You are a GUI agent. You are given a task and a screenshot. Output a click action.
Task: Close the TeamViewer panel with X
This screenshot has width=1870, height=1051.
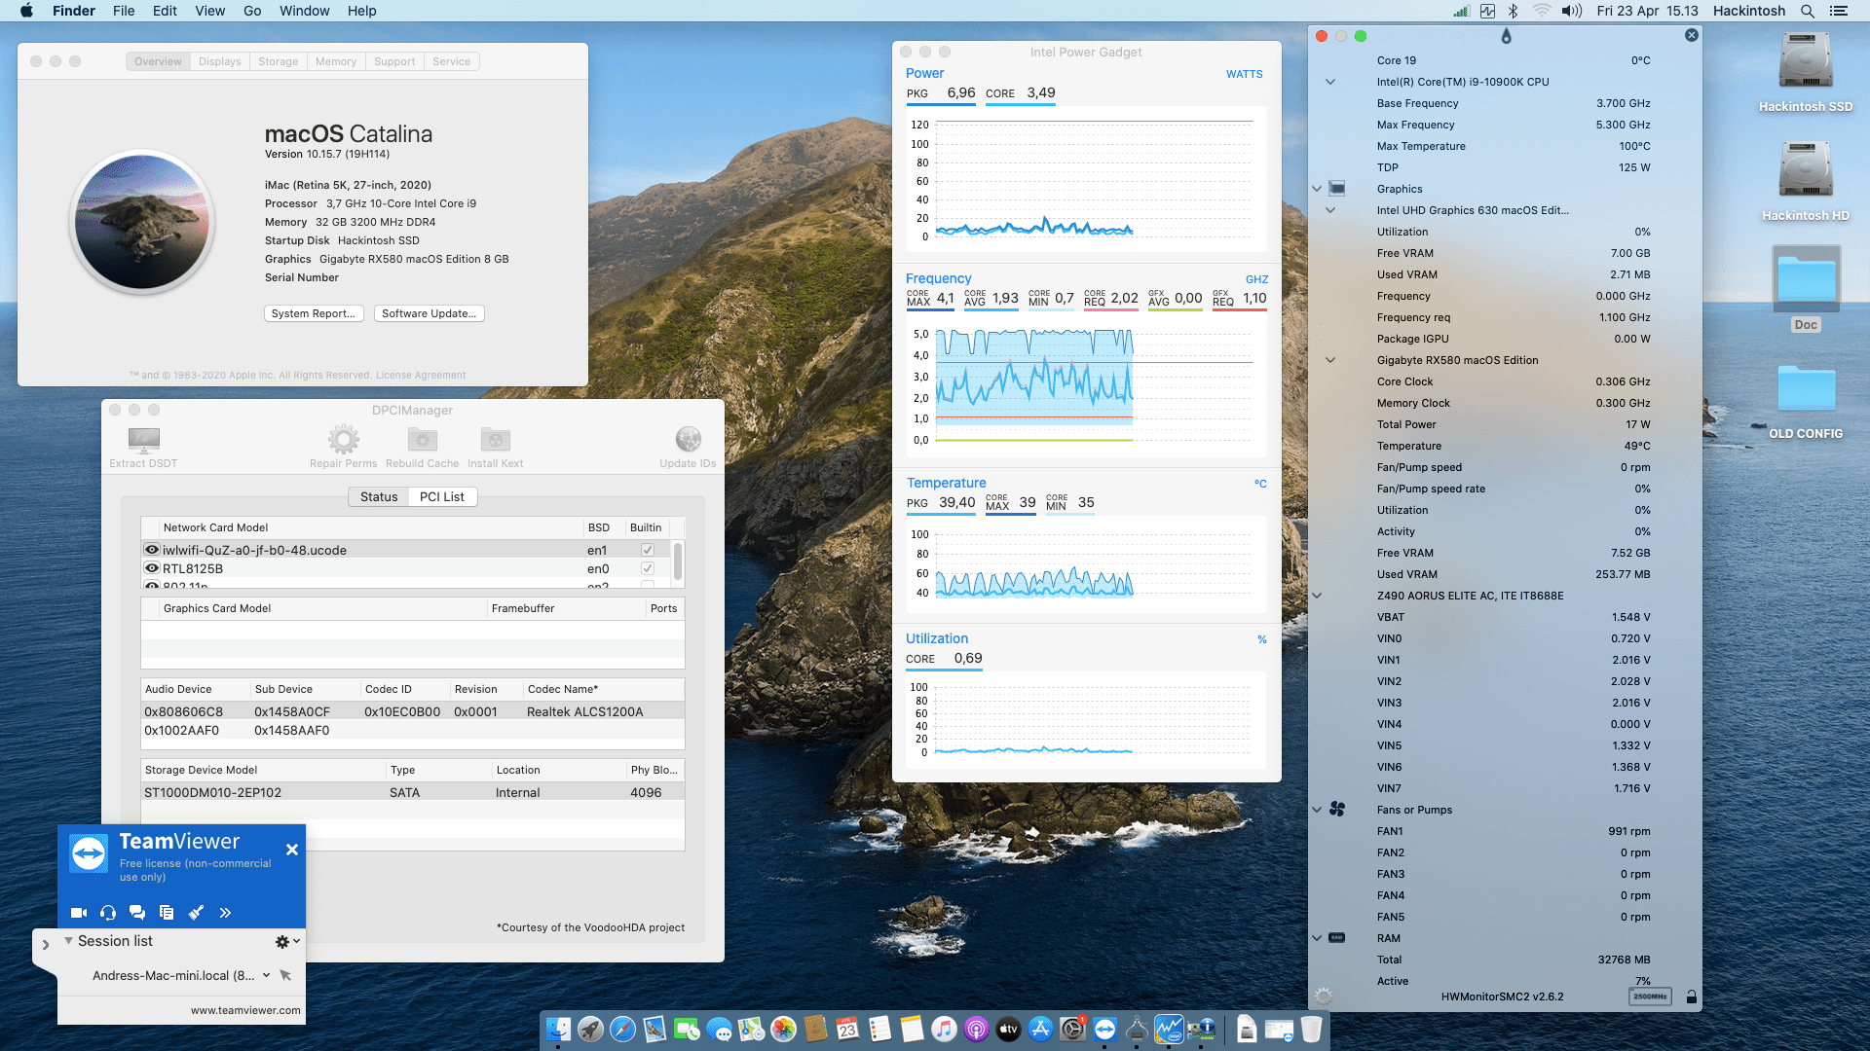292,850
